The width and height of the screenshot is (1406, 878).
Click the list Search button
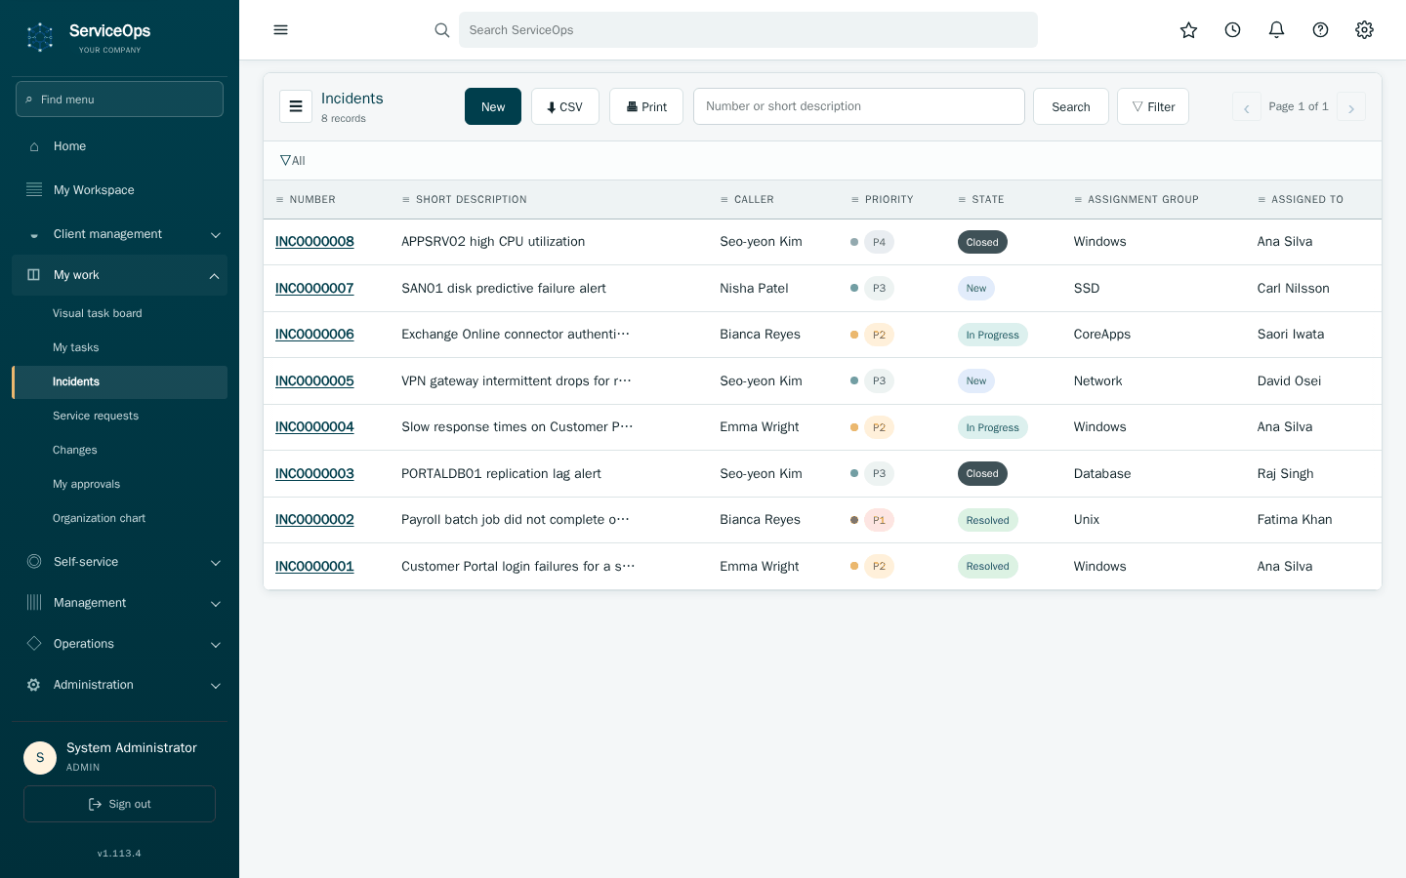click(x=1071, y=106)
